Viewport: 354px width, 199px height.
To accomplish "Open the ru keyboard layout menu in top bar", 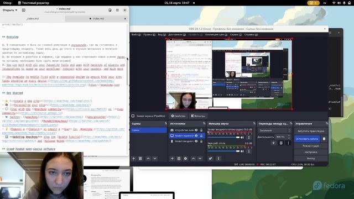I will point(325,3).
